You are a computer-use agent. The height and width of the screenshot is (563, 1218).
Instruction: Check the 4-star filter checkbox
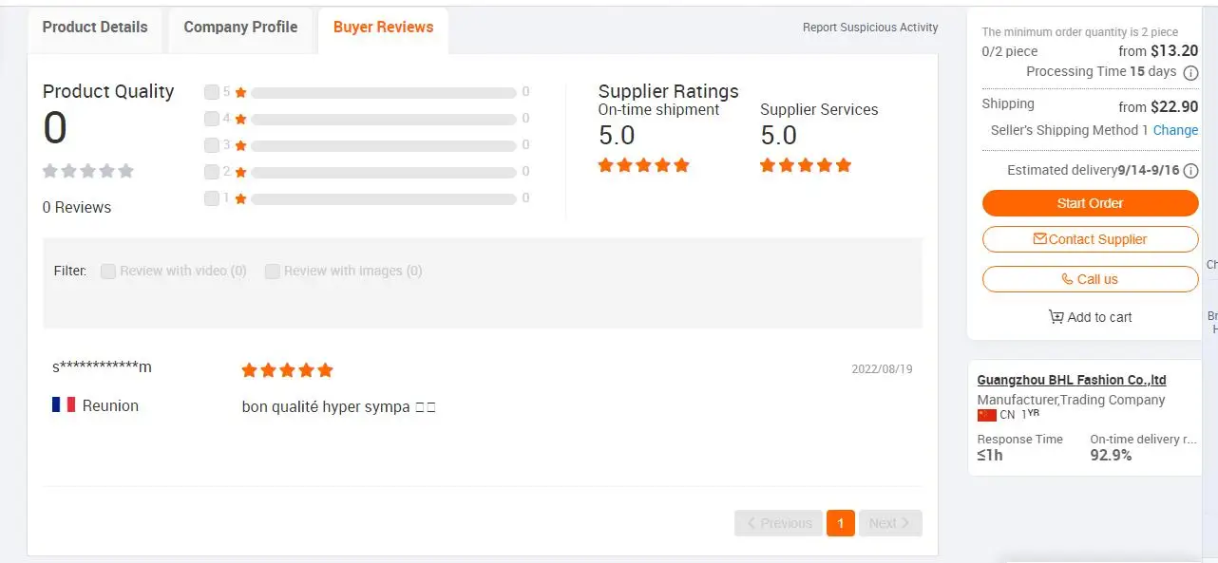(x=212, y=119)
